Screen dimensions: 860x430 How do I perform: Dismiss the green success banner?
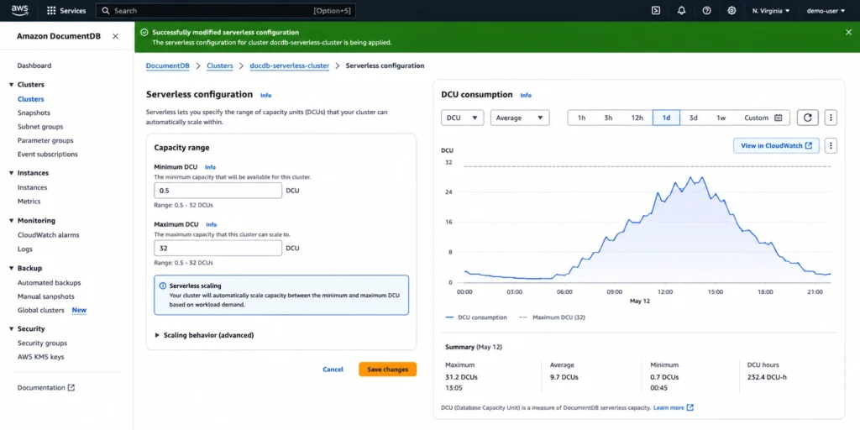[x=848, y=33]
